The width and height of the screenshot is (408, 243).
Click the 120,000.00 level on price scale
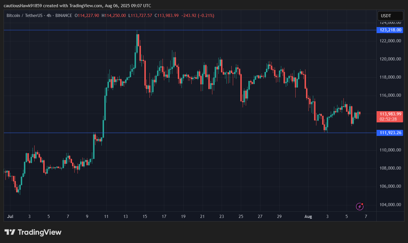[391, 59]
